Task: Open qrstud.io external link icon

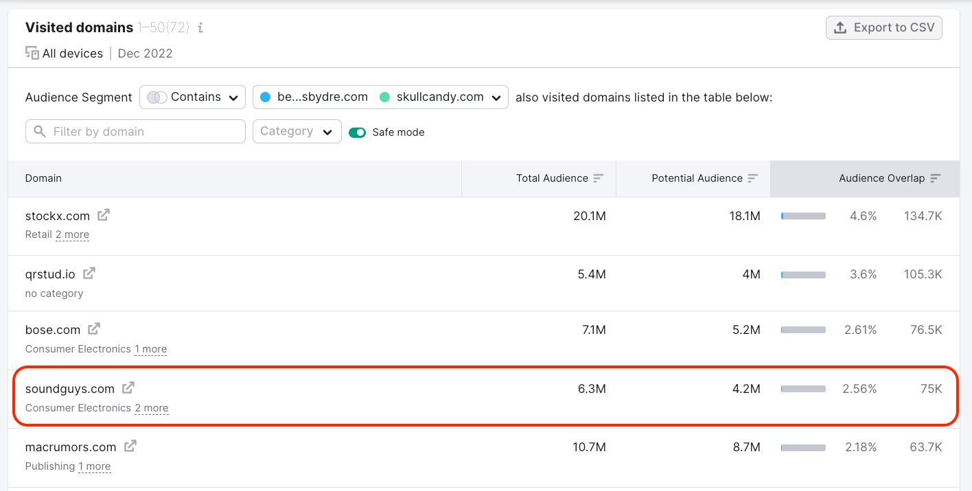Action: pyautogui.click(x=89, y=274)
